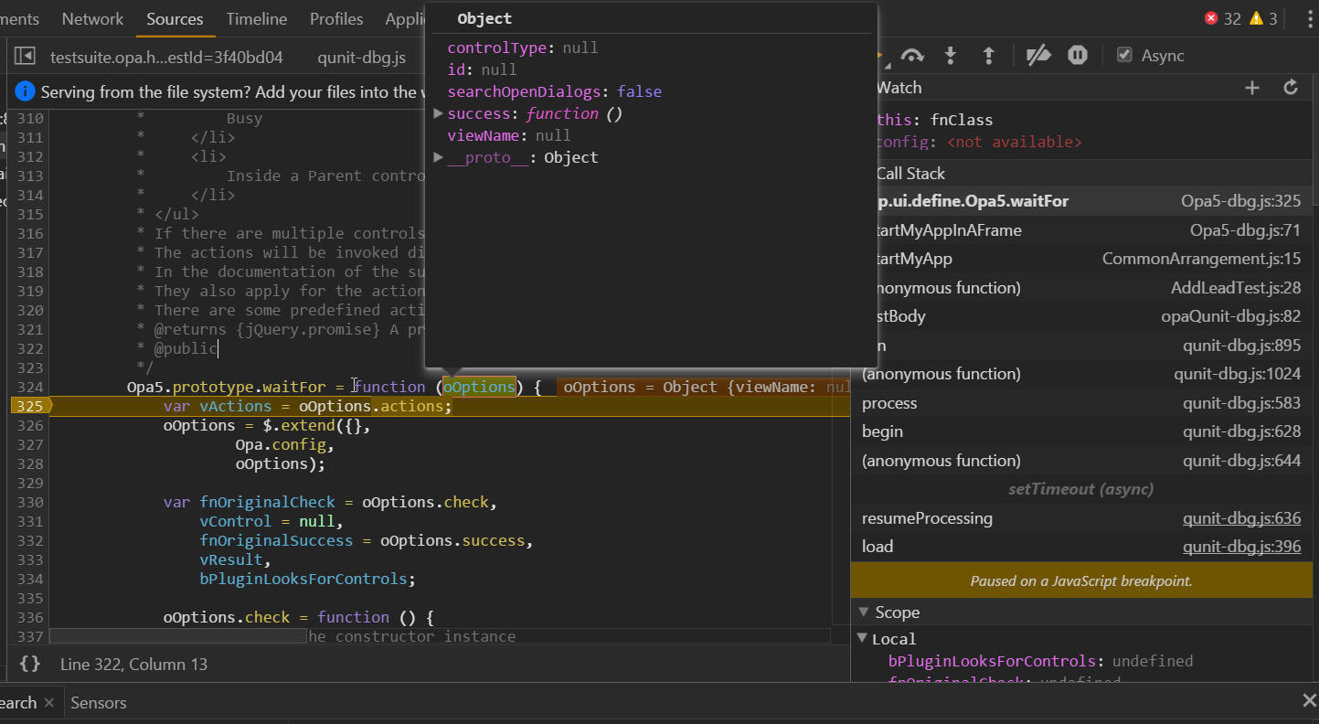Refresh watch expressions
This screenshot has height=724, width=1319.
(1291, 88)
